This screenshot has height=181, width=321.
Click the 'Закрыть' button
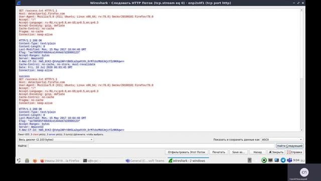pyautogui.click(x=276, y=152)
